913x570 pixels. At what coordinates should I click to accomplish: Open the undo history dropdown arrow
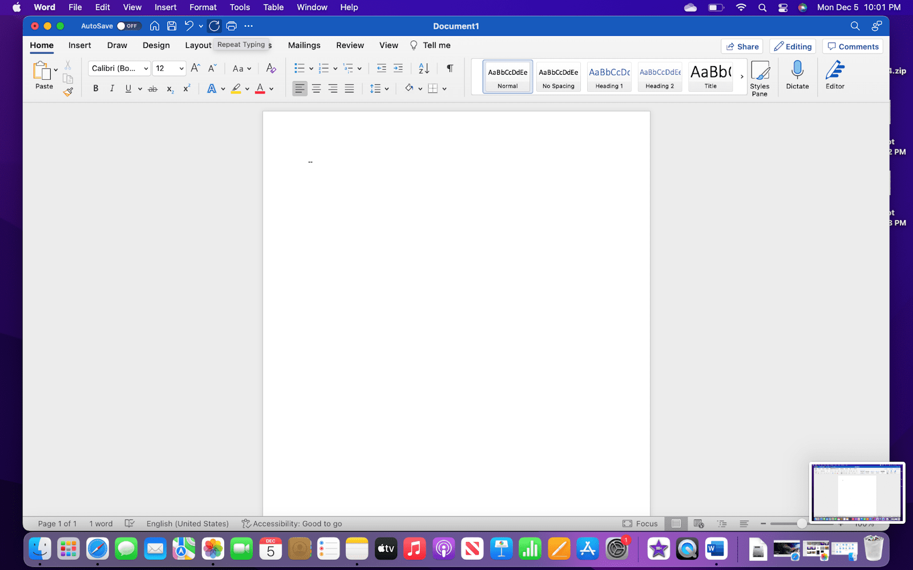(x=201, y=26)
